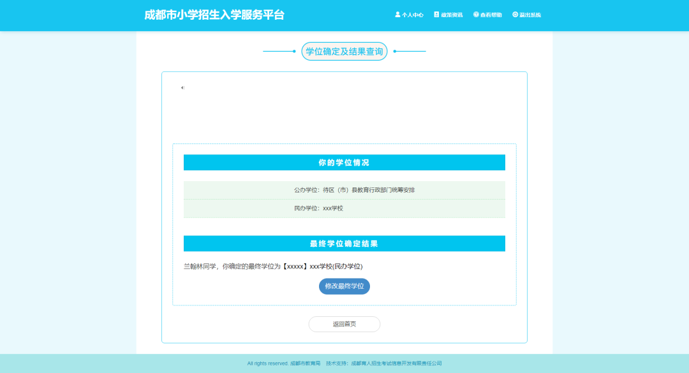Click the 兰翰林同学 final placement sentence
The height and width of the screenshot is (373, 689).
[273, 267]
